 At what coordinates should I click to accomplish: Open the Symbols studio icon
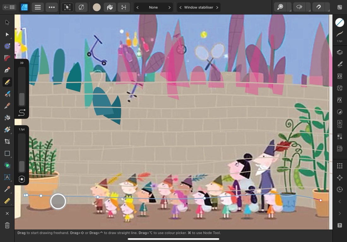(340, 88)
